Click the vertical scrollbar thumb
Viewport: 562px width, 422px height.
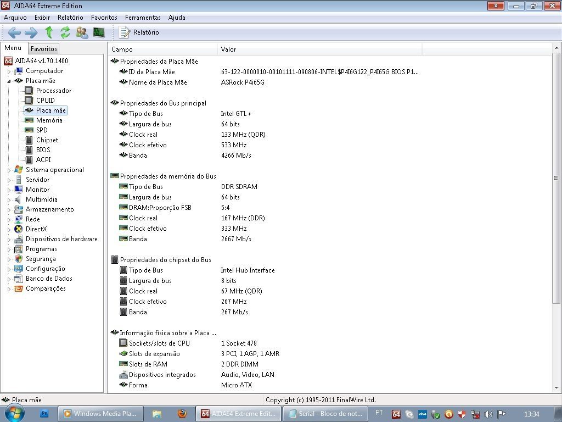(557, 179)
